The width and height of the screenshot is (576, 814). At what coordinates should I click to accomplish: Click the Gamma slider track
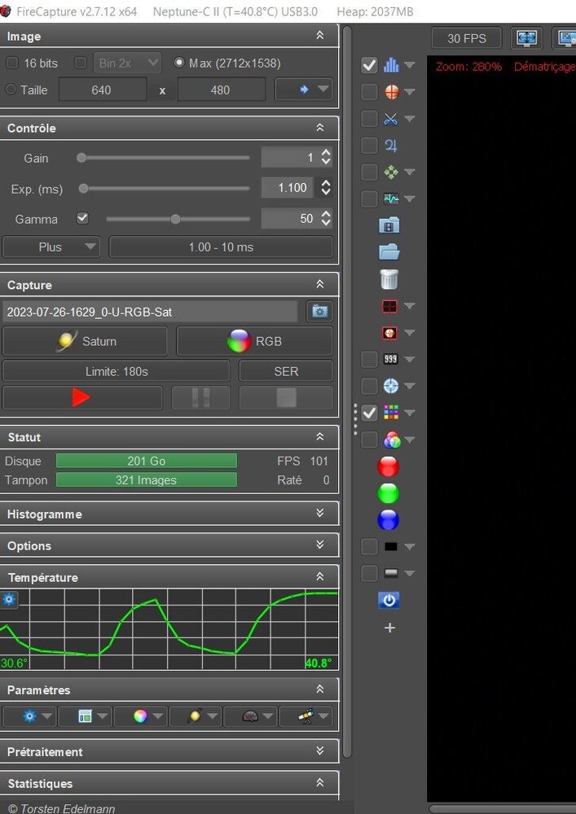tap(178, 219)
